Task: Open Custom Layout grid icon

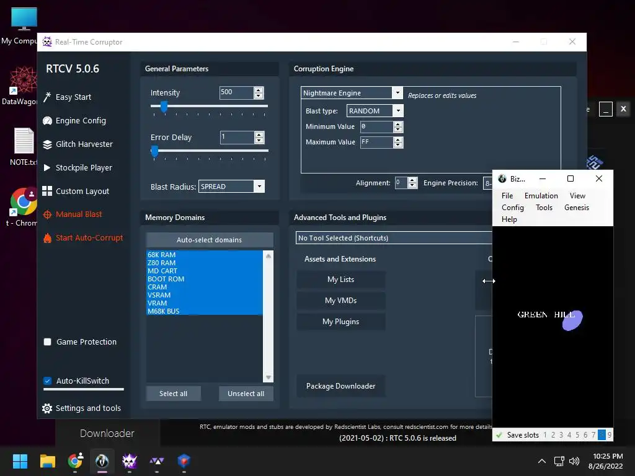Action: pos(47,191)
